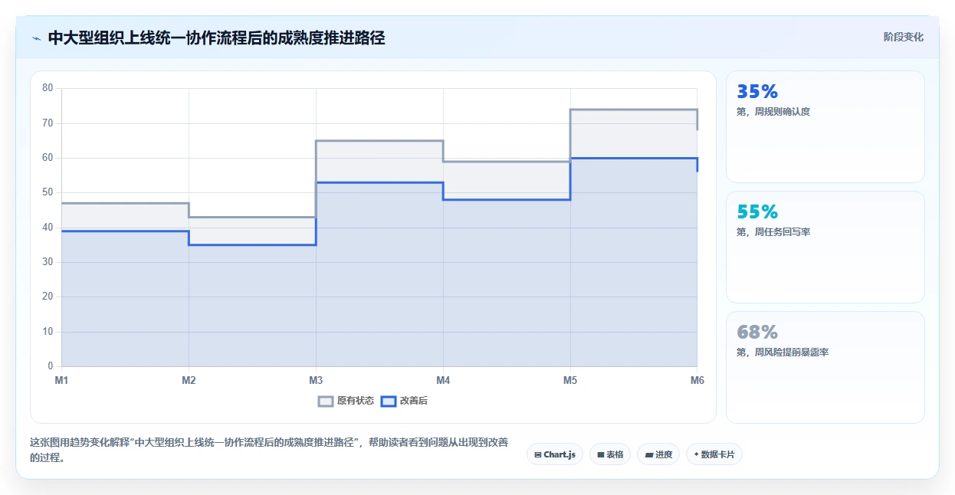Click the 阶段变化 label in header
The image size is (955, 495).
pyautogui.click(x=904, y=37)
